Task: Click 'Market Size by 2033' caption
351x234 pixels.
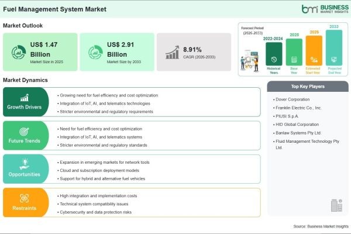Action: click(124, 62)
